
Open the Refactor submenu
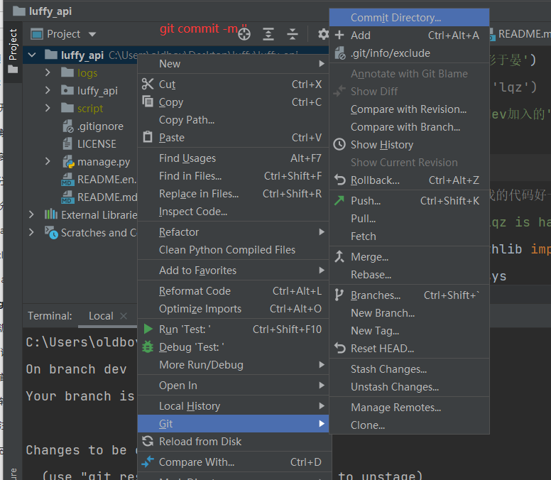pyautogui.click(x=234, y=232)
